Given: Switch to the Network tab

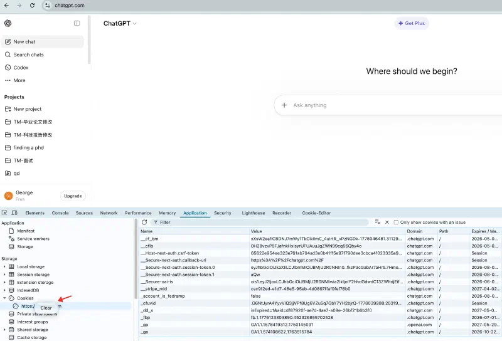Looking at the screenshot, I should click(109, 213).
